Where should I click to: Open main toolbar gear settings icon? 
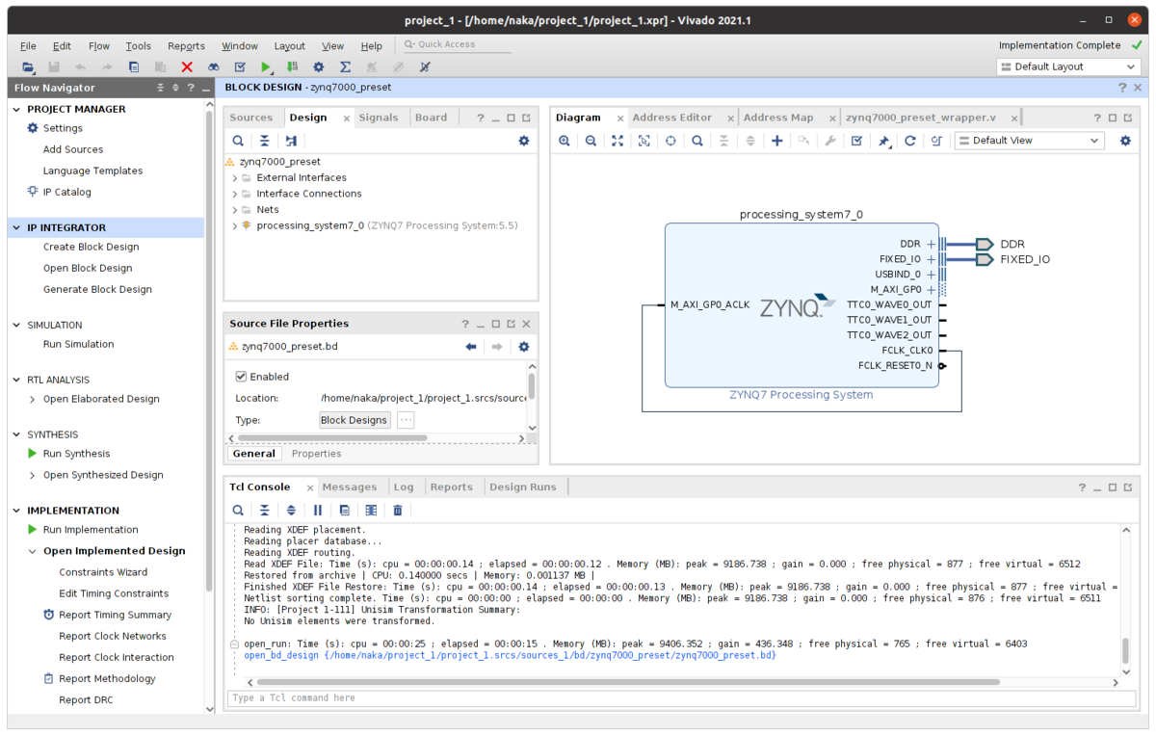point(319,66)
